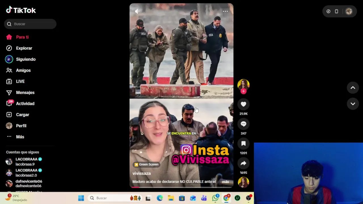The width and height of the screenshot is (363, 204).
Task: Open Microsoft Teams from taskbar
Action: coord(204,198)
